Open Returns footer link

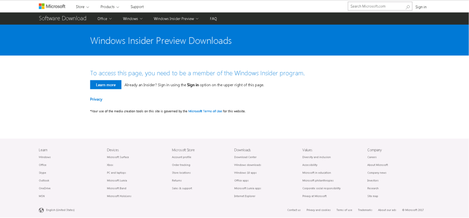click(x=177, y=181)
